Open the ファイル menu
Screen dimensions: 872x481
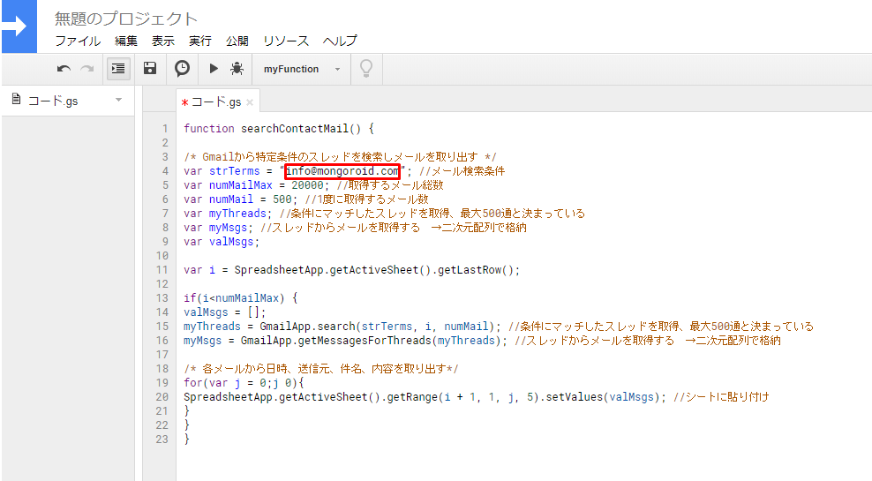point(78,41)
